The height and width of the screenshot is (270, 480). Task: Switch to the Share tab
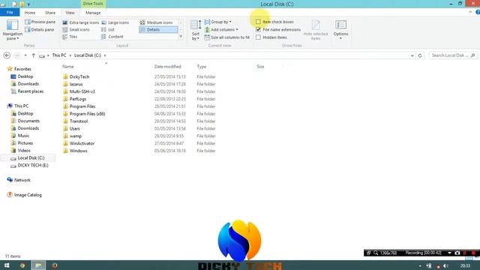[x=50, y=13]
